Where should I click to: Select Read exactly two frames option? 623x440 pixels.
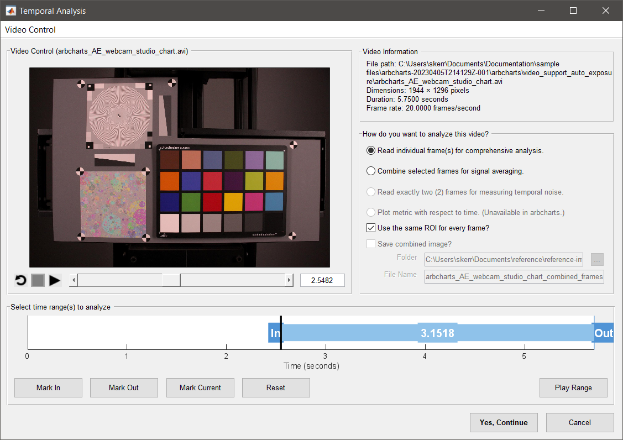(x=464, y=192)
